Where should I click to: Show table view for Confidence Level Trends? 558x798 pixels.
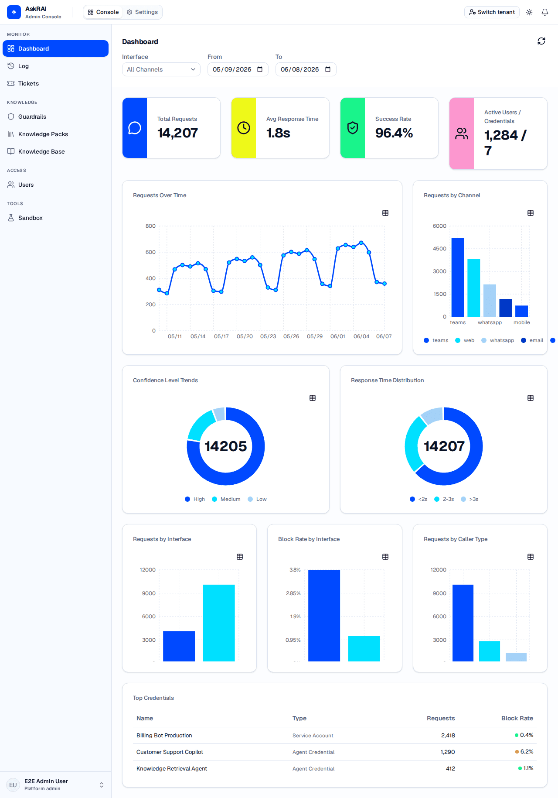(313, 398)
